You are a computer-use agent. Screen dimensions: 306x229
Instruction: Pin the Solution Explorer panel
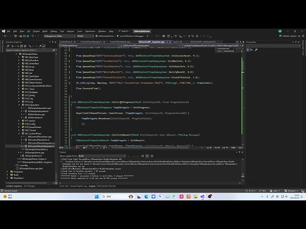pyautogui.click(x=53, y=42)
